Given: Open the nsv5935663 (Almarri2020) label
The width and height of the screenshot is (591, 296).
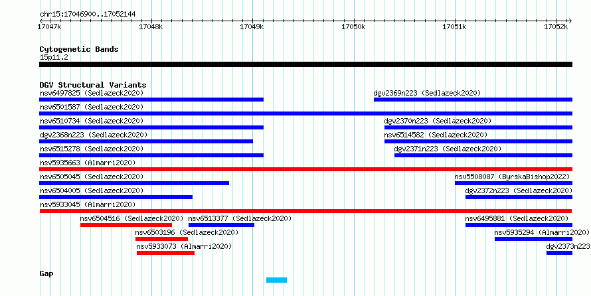Looking at the screenshot, I should [88, 163].
